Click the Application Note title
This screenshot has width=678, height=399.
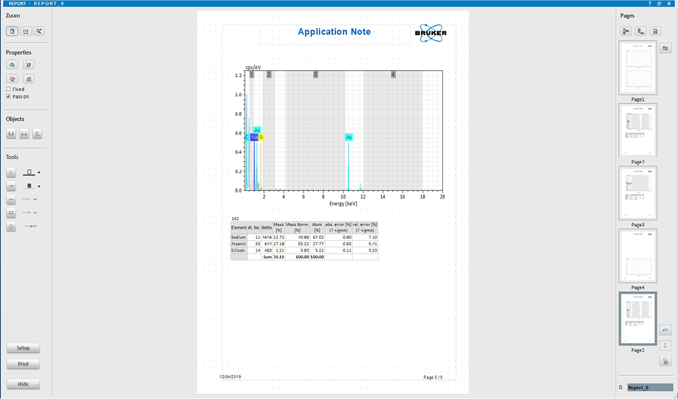[x=334, y=31]
